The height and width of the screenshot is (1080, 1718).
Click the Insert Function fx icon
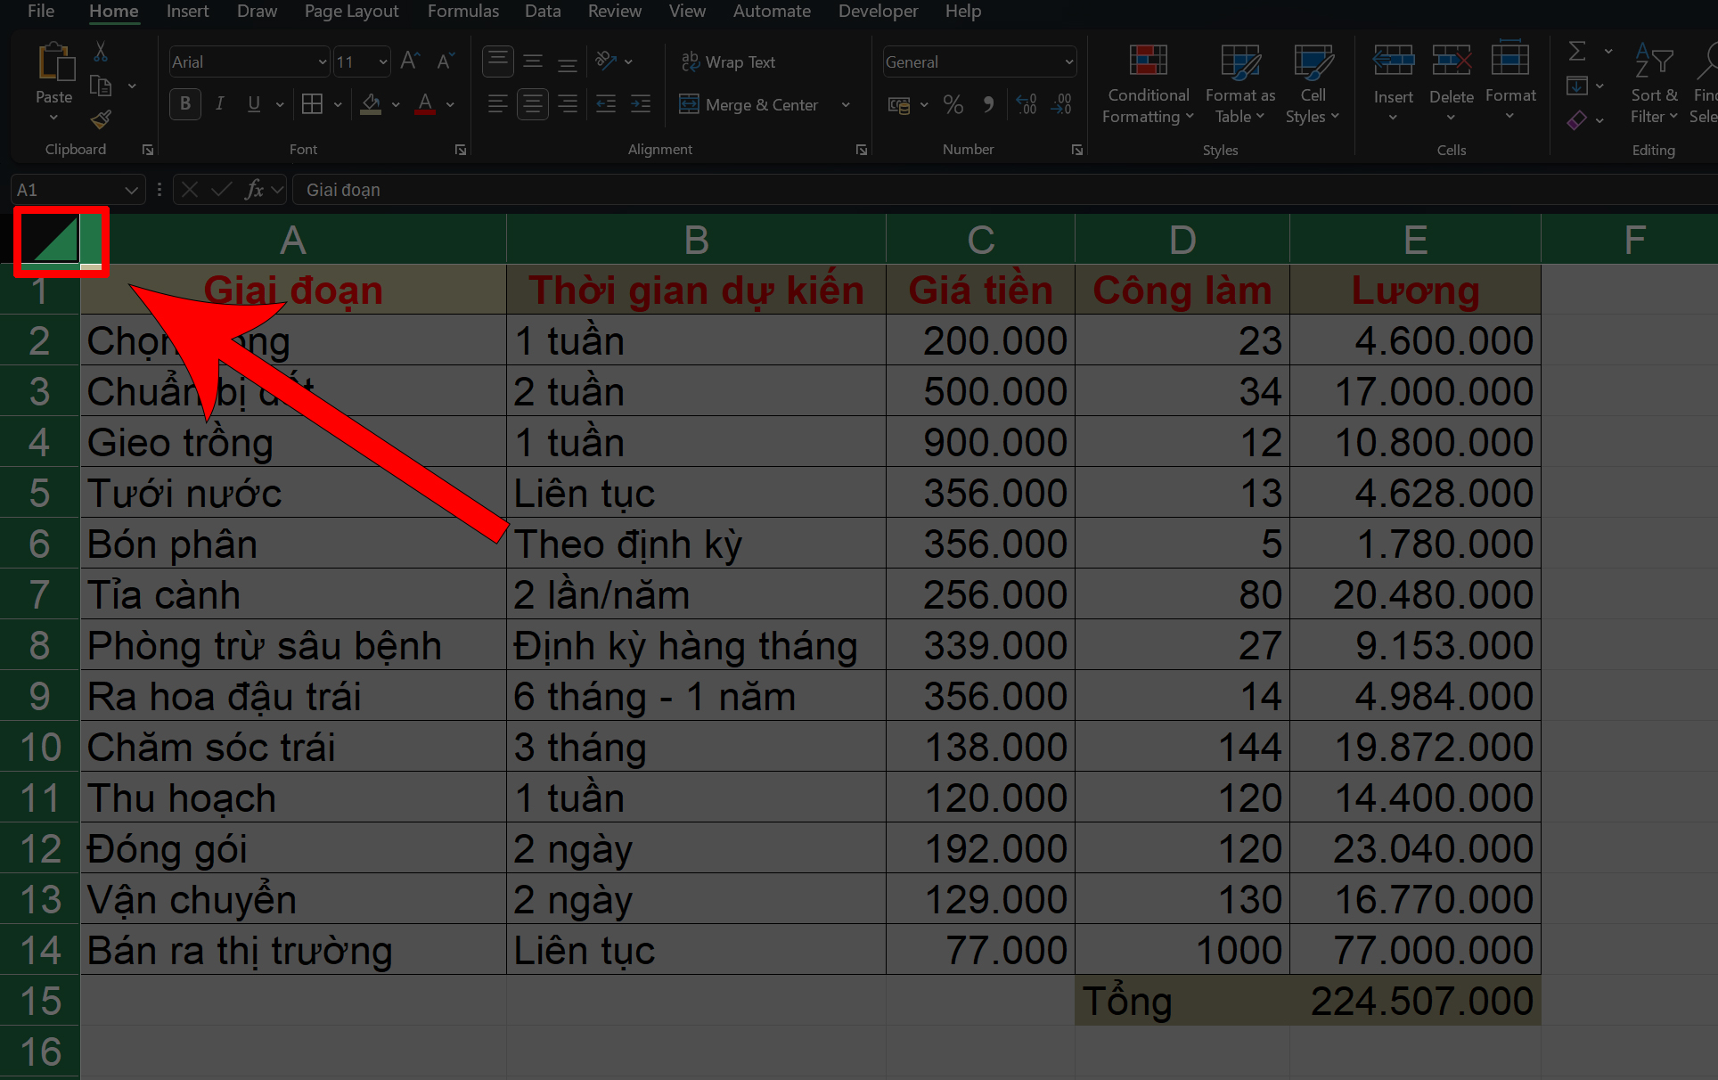coord(254,189)
